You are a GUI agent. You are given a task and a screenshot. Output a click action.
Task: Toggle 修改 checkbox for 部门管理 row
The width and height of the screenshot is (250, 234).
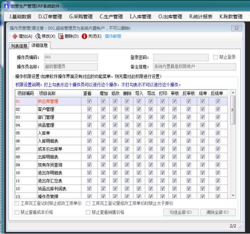click(x=115, y=117)
